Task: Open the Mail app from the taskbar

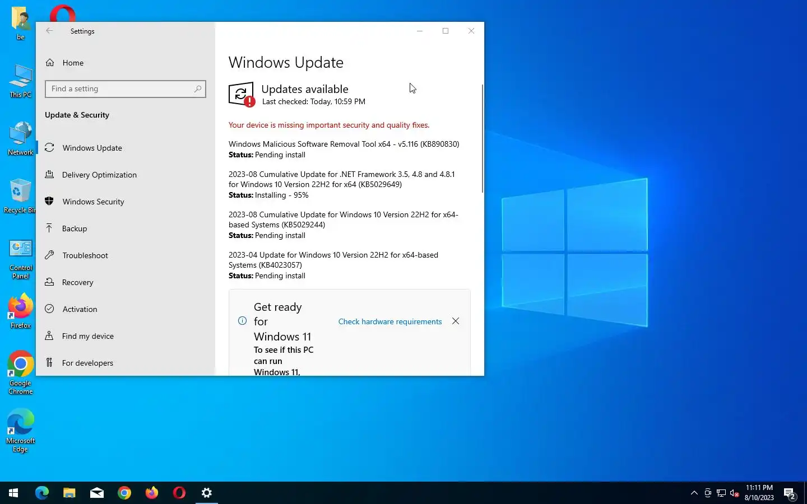Action: pos(97,493)
